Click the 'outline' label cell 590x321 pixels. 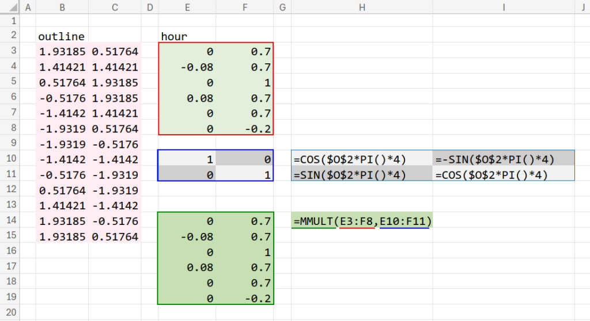pos(62,36)
